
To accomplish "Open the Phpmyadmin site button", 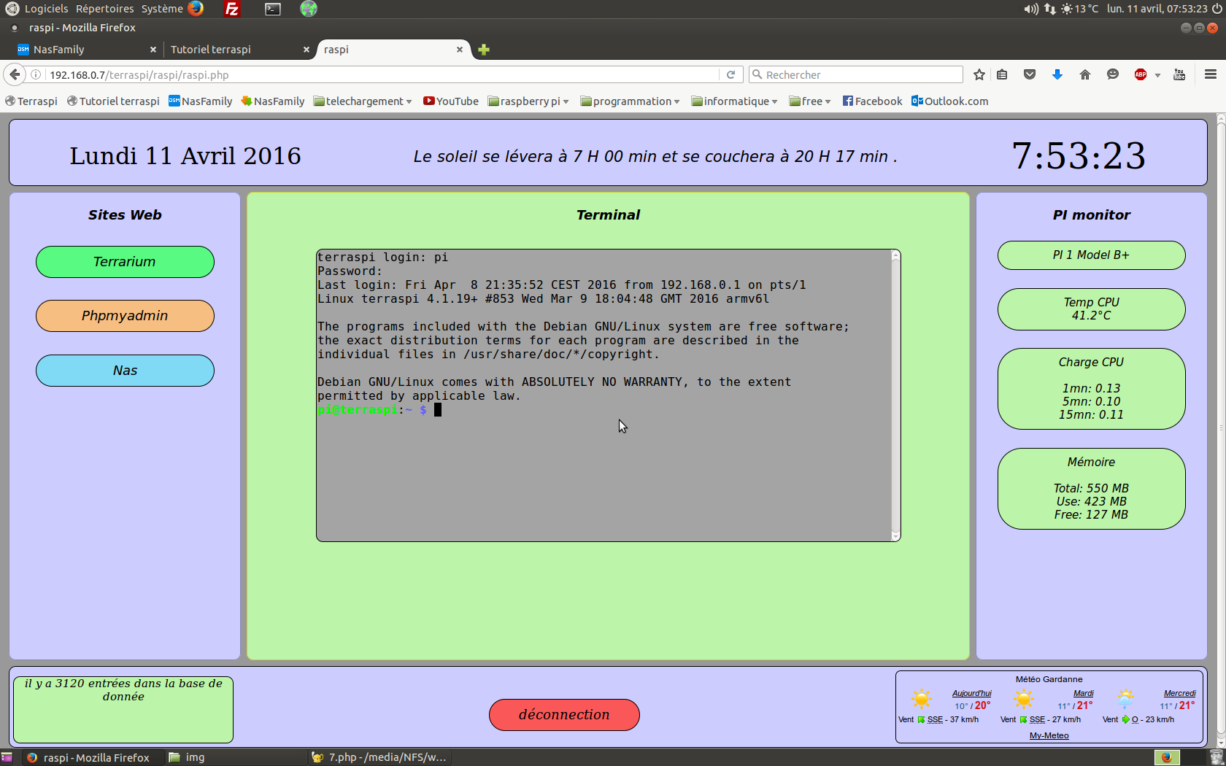I will [x=125, y=316].
